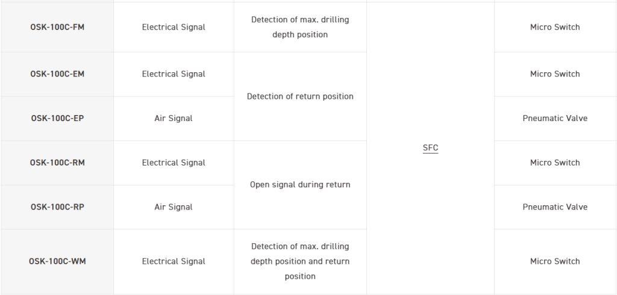Click 'Micro Switch' in the OSK-100C-FM row
This screenshot has width=617, height=295.
[555, 27]
